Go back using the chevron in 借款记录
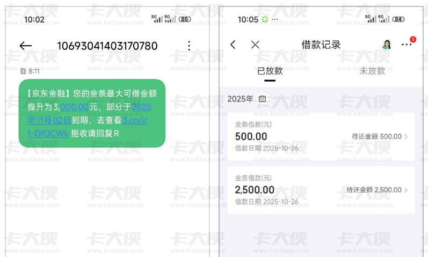The height and width of the screenshot is (257, 428). [x=233, y=45]
